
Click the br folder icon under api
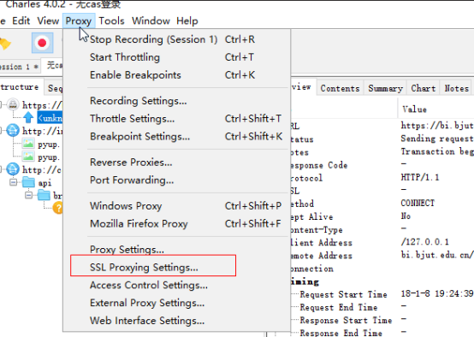tap(44, 195)
